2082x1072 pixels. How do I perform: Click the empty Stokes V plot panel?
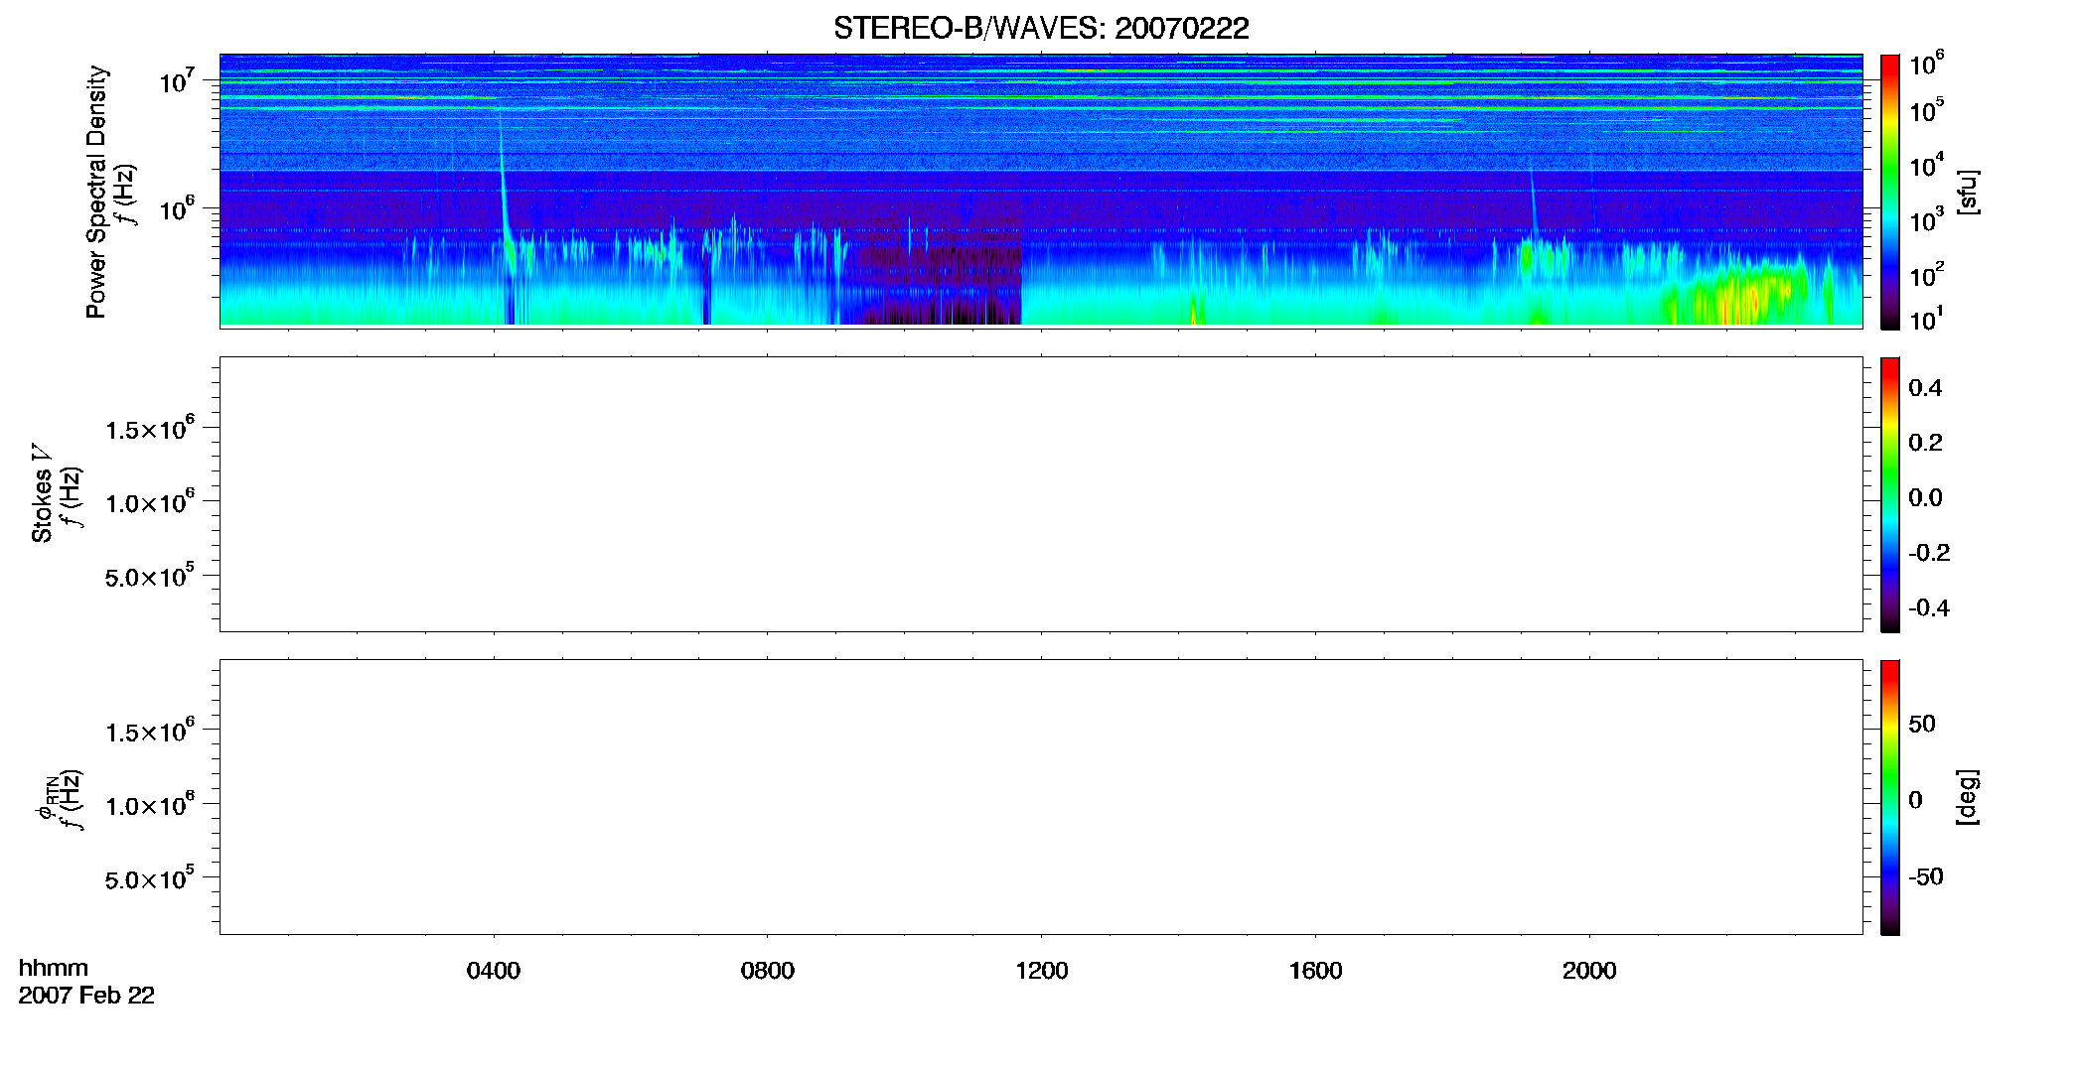[1041, 494]
